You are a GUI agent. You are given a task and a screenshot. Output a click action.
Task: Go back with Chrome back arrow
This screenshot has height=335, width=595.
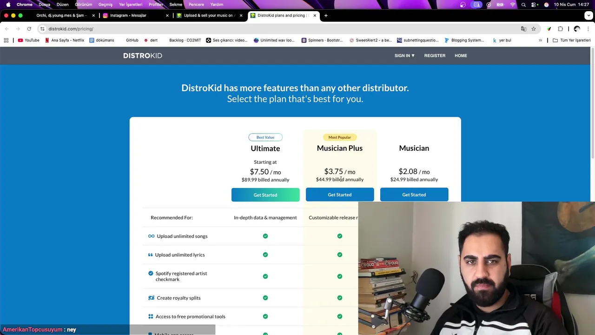click(x=7, y=29)
